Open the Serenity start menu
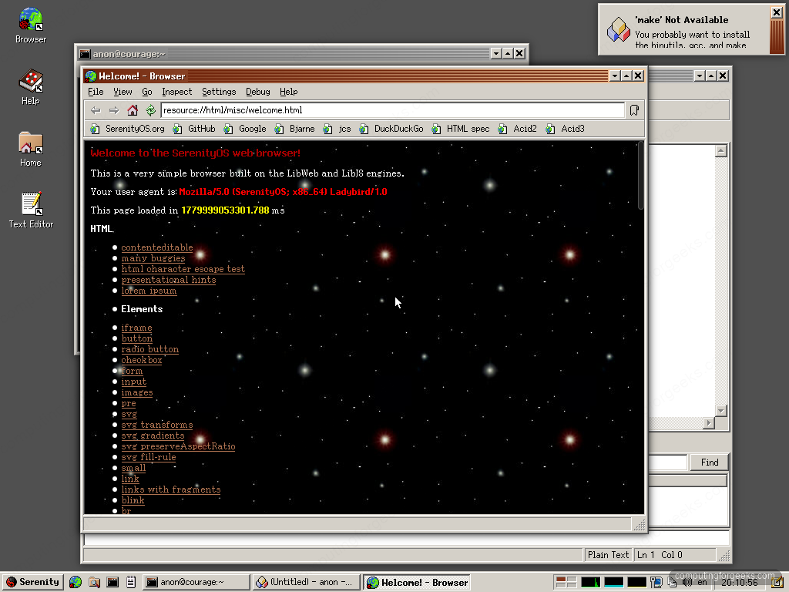789x592 pixels. pos(32,582)
